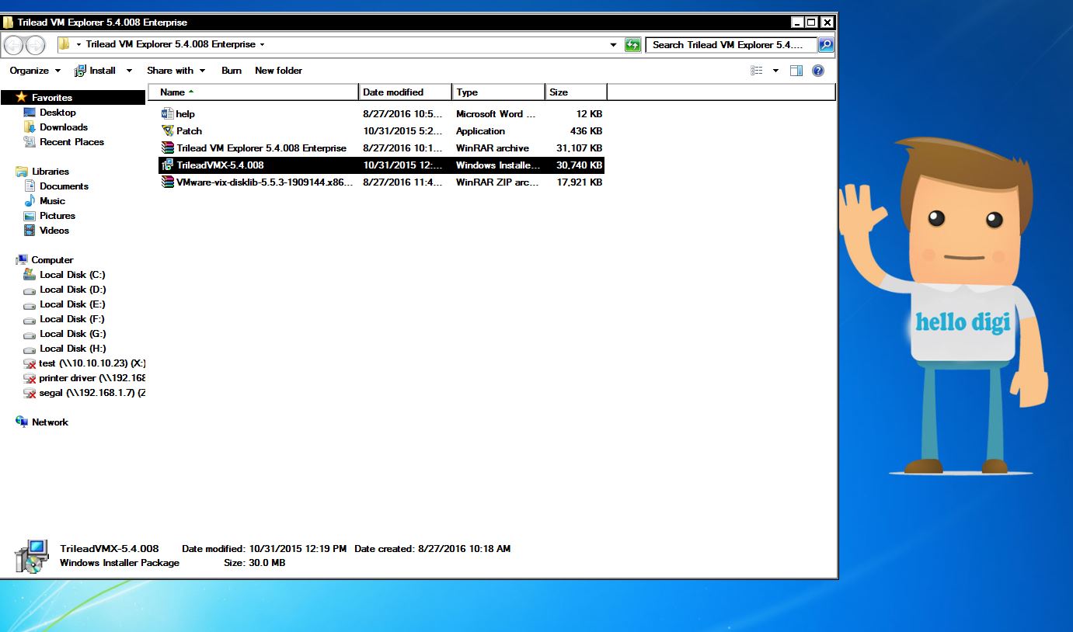The height and width of the screenshot is (632, 1073).
Task: Click the Change your view icon
Action: [756, 71]
